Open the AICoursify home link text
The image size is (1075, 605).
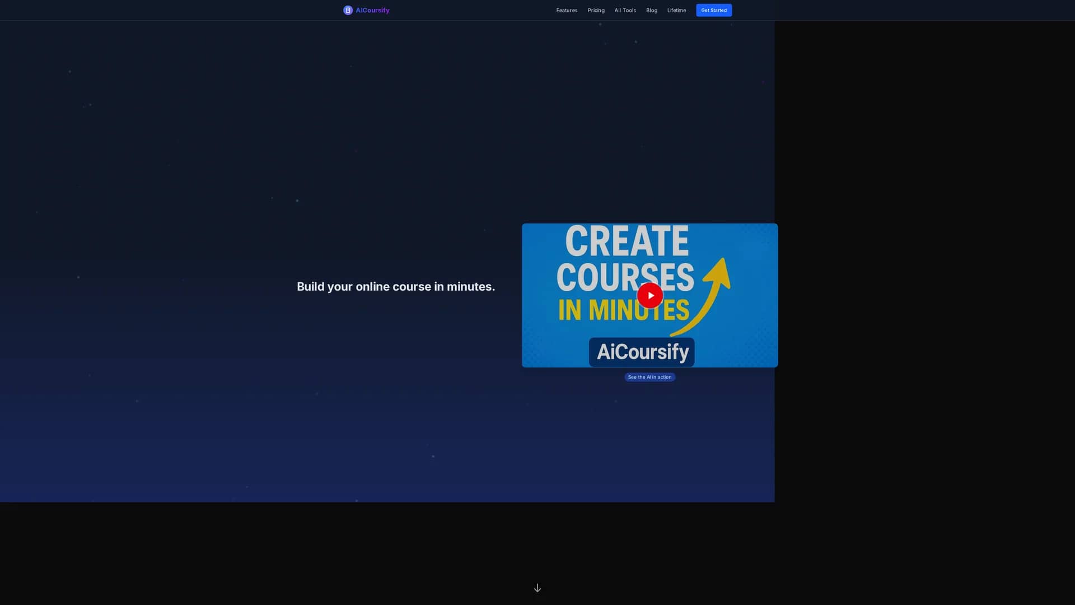[x=372, y=10]
